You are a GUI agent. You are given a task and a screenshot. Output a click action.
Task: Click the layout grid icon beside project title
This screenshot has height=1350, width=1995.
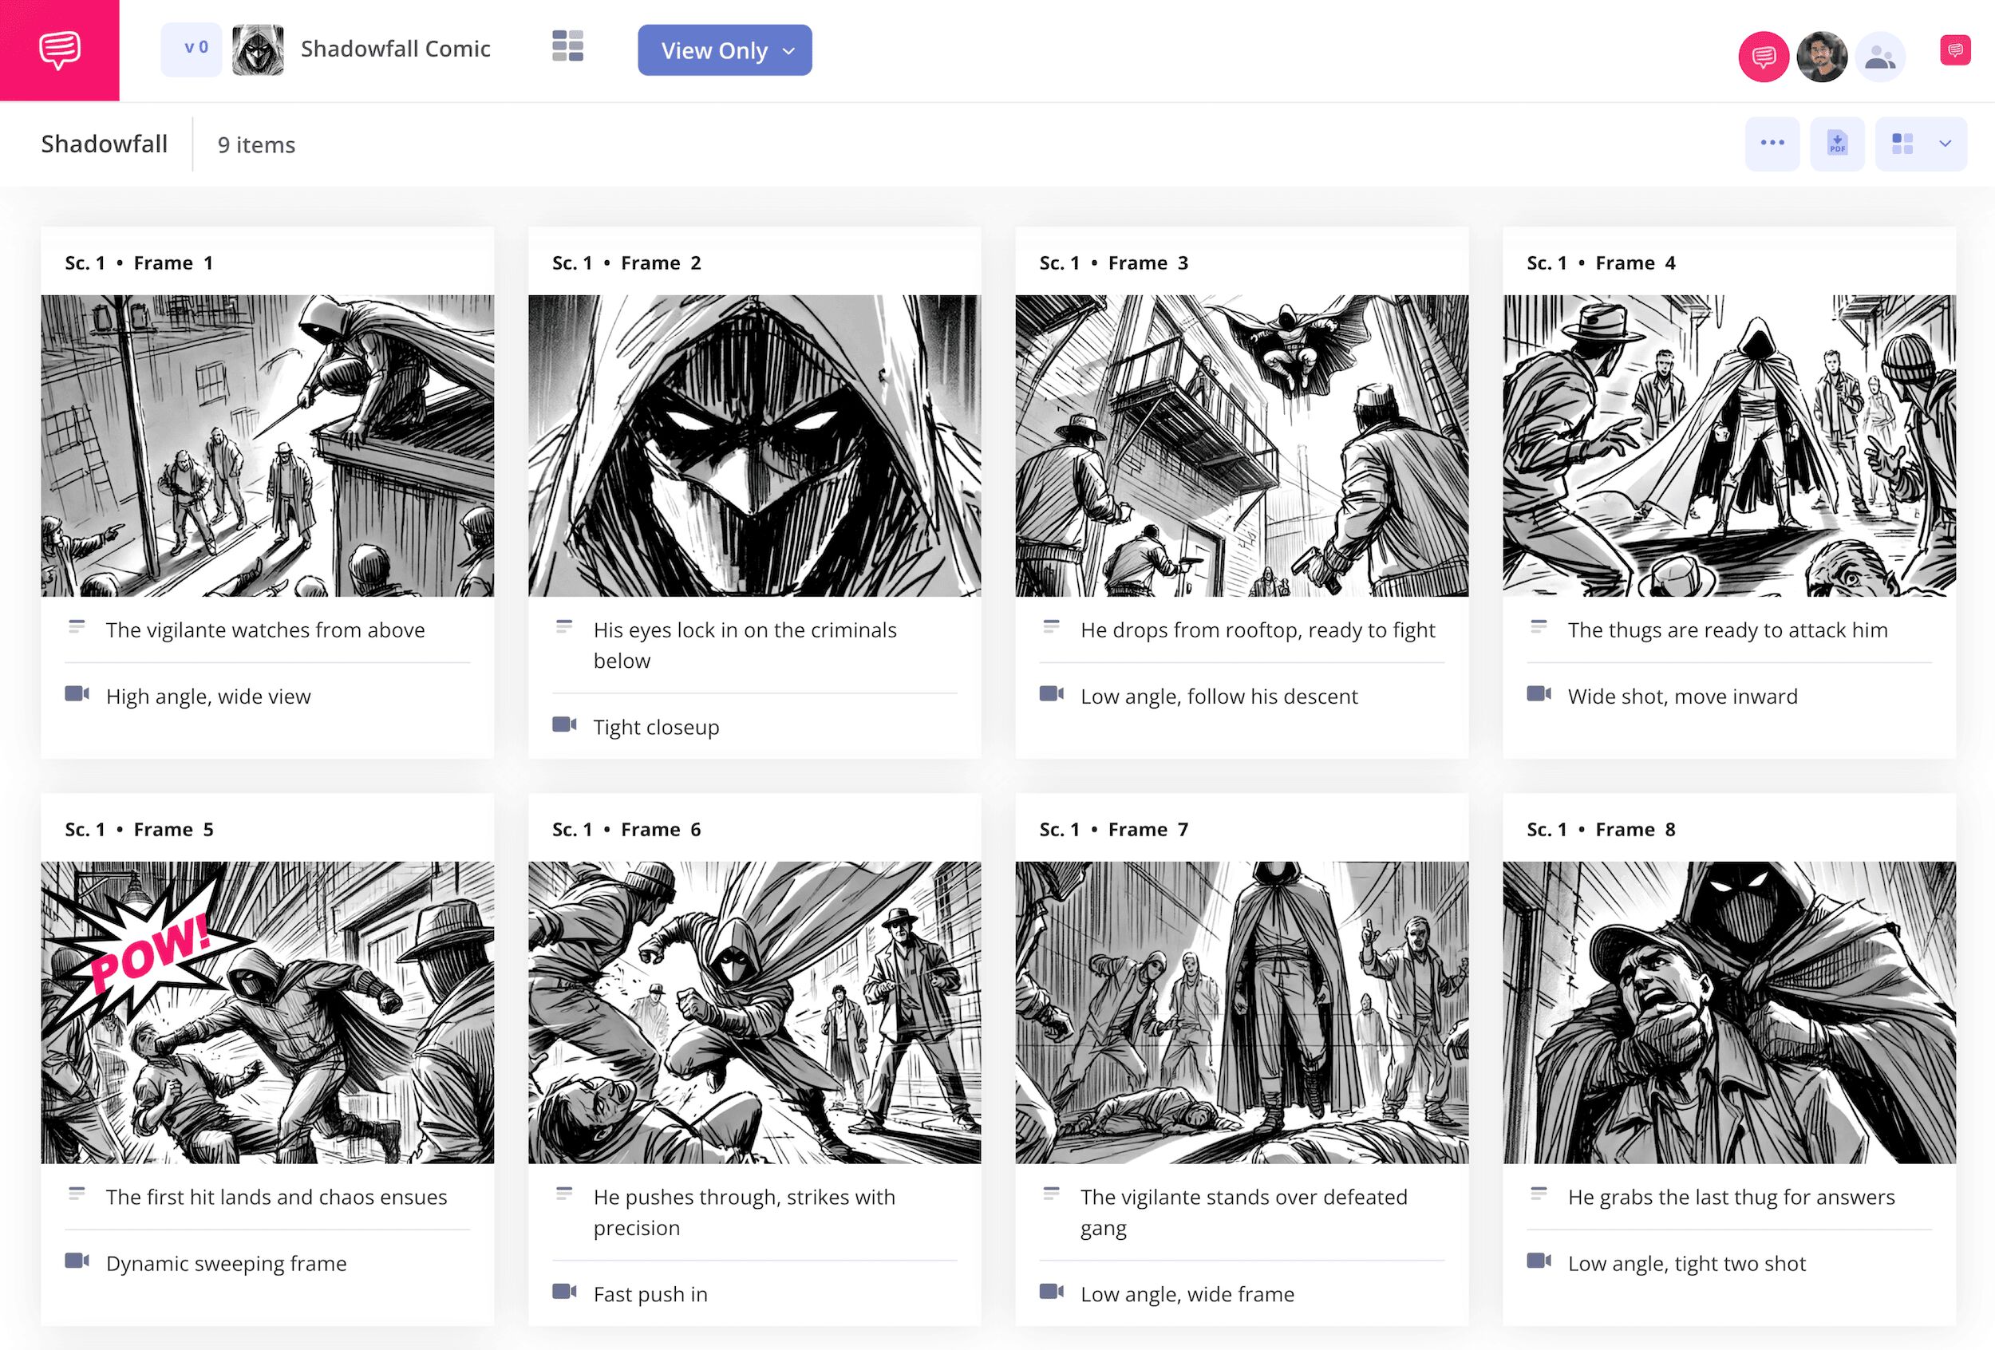coord(568,49)
